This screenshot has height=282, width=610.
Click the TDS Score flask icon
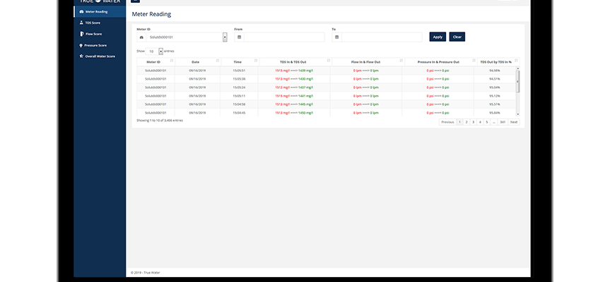(81, 23)
